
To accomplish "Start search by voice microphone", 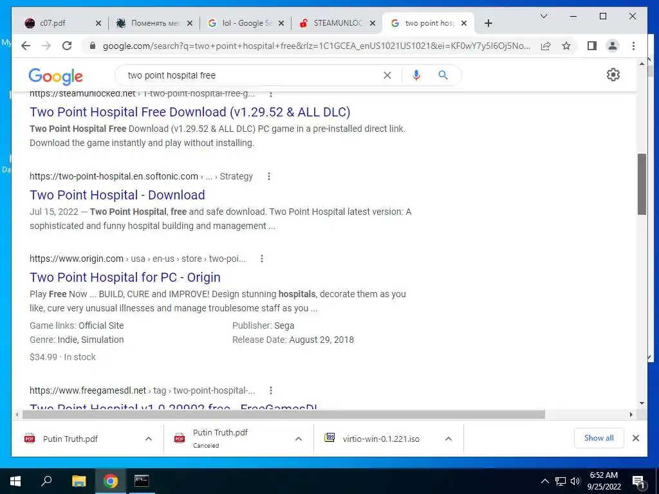I will coord(416,75).
